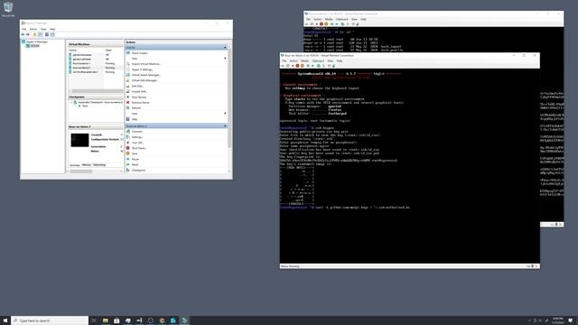Click Forward arrow in Hyper-V Manager toolbar

coord(28,34)
